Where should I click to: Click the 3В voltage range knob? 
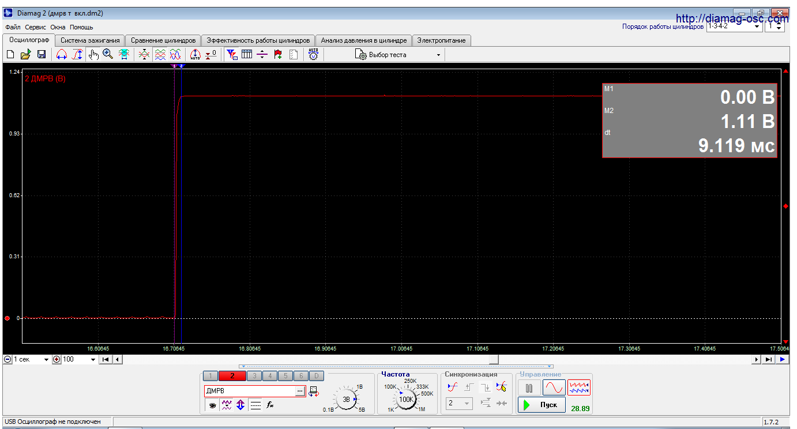[x=346, y=399]
